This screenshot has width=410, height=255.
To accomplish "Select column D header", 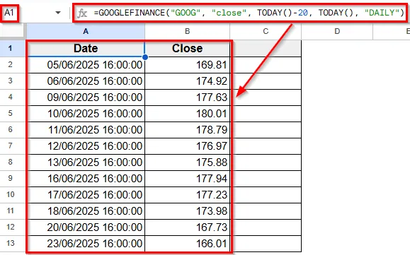I will pyautogui.click(x=337, y=31).
